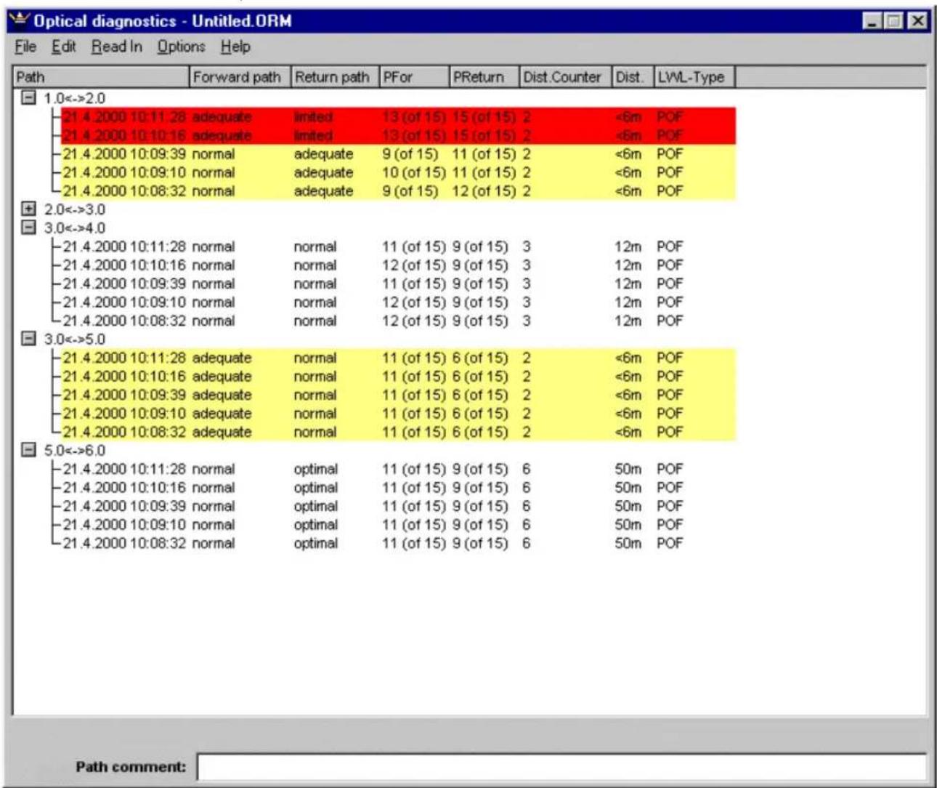Screen dimensions: 937x788
Task: Click 'POF' type in 3.0<->5.0 10:11:28 row
Action: [x=670, y=358]
